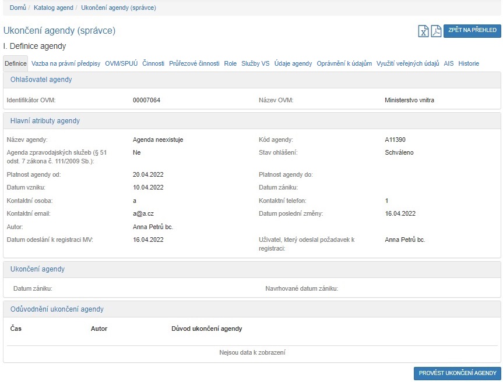View the Historie tab
This screenshot has height=382, width=503.
coord(469,63)
